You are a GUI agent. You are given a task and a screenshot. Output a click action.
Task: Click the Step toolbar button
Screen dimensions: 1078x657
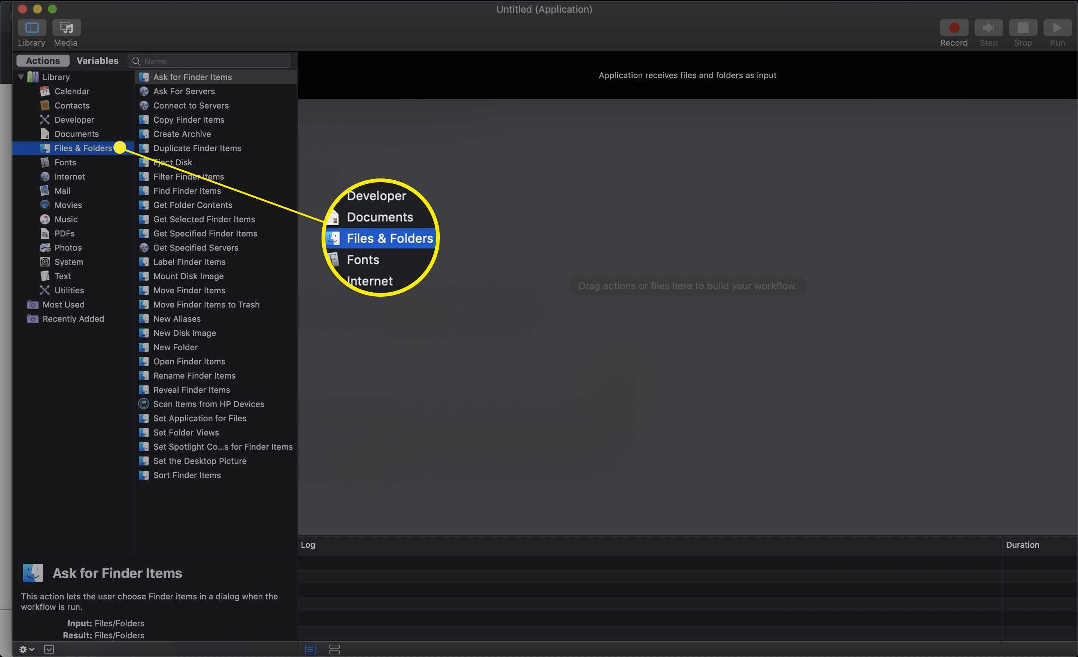[988, 28]
